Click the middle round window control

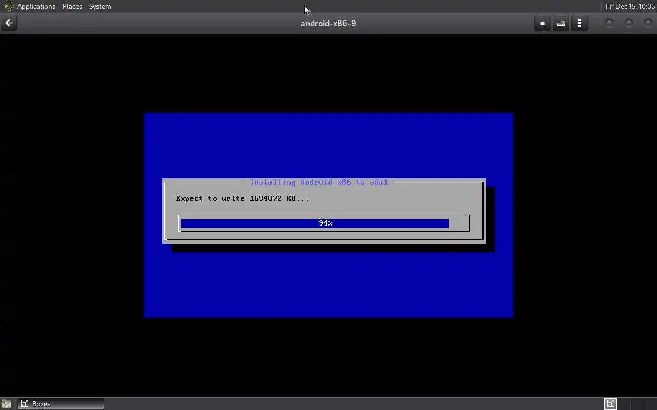629,23
